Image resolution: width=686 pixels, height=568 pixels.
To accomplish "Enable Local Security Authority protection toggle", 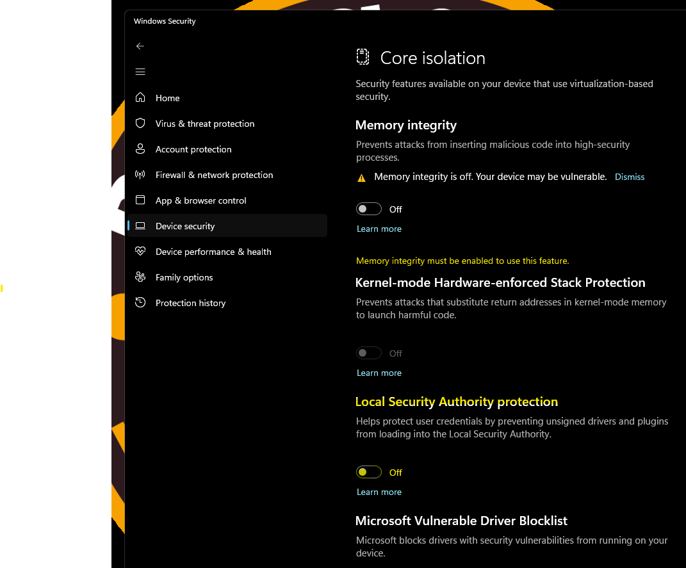I will 369,472.
